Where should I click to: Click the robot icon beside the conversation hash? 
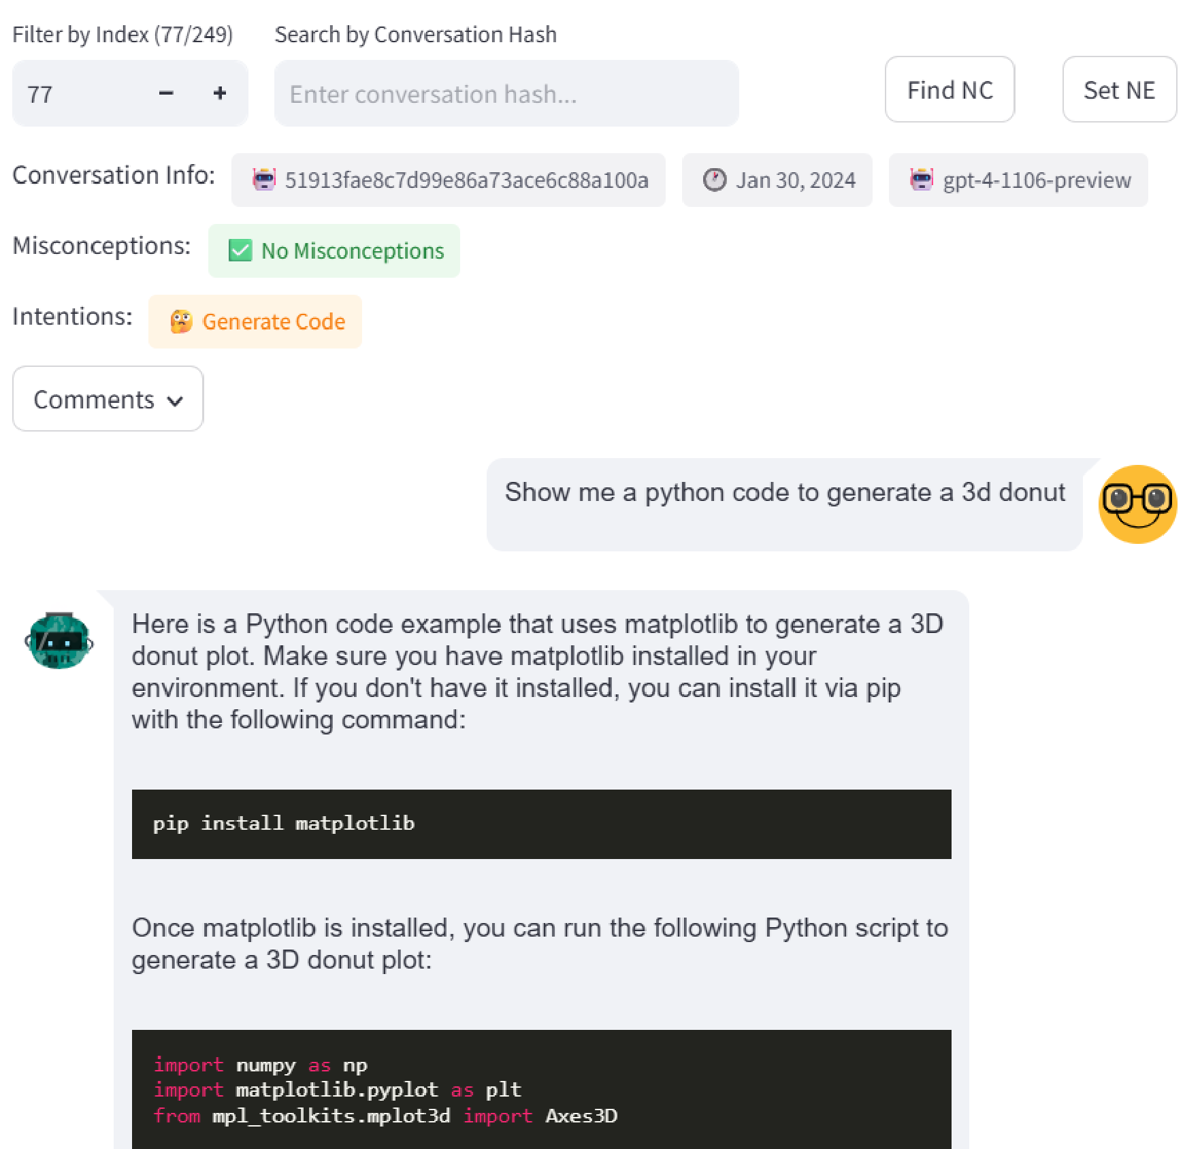(265, 179)
